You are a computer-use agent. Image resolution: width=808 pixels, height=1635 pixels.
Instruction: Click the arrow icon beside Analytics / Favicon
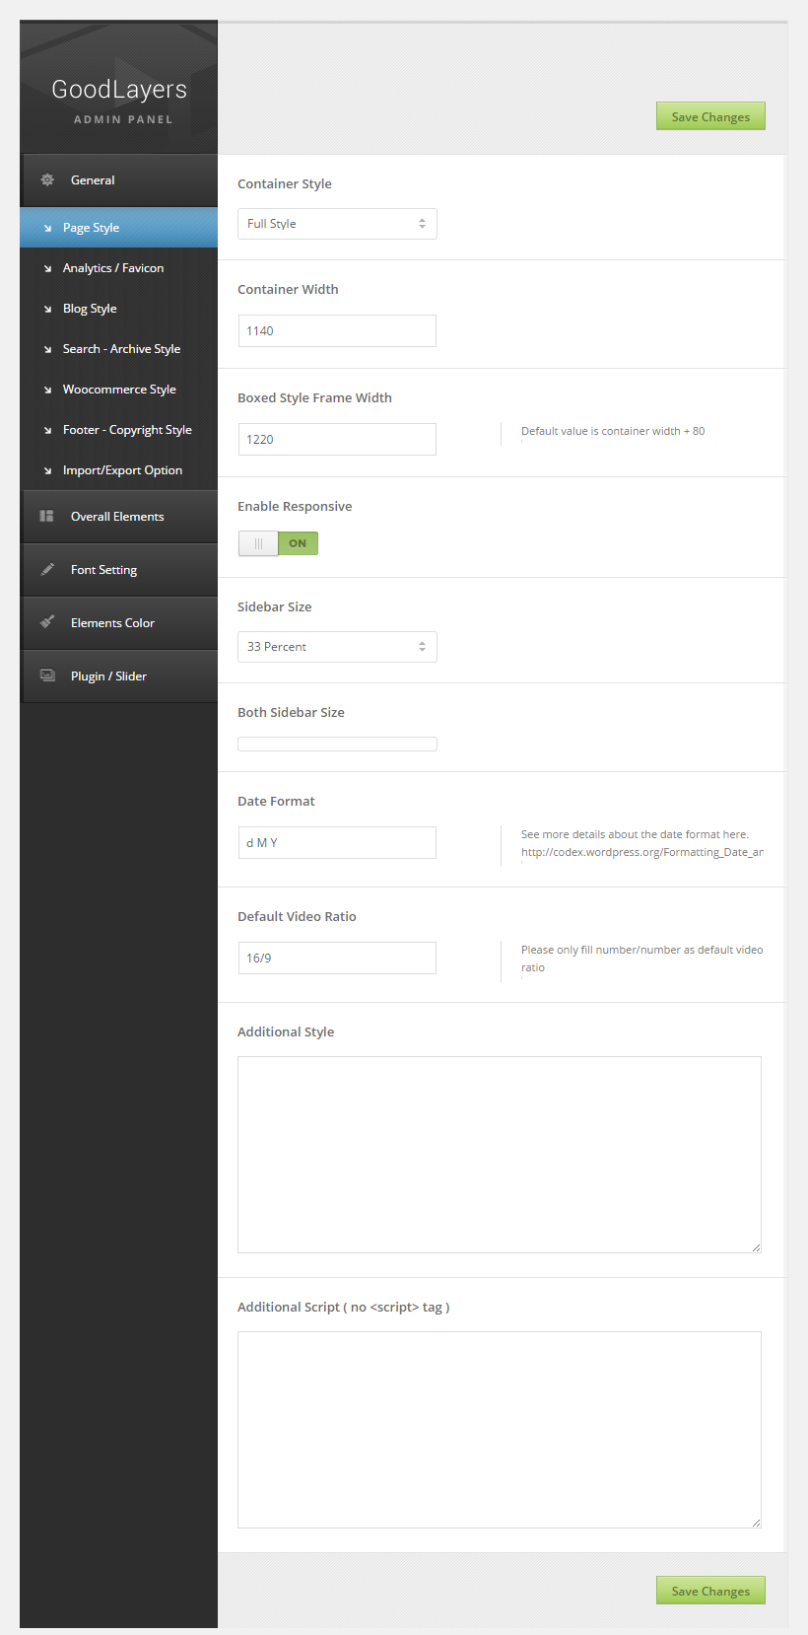pos(47,269)
